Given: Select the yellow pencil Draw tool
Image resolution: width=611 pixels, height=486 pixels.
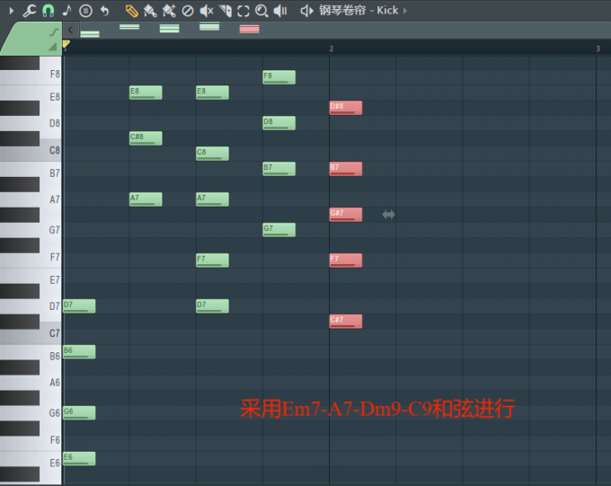Looking at the screenshot, I should [132, 11].
